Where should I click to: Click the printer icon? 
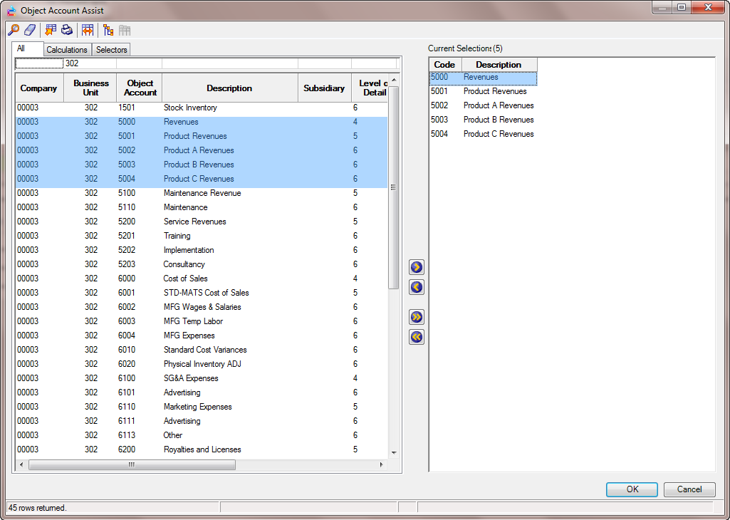[x=67, y=30]
